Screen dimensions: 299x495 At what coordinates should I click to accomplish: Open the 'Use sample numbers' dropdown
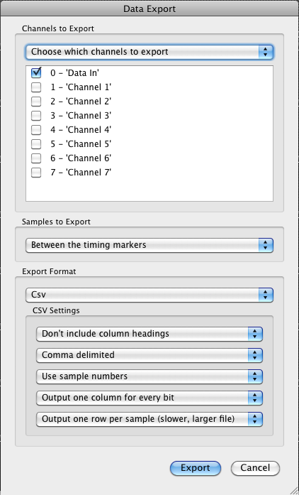point(149,376)
